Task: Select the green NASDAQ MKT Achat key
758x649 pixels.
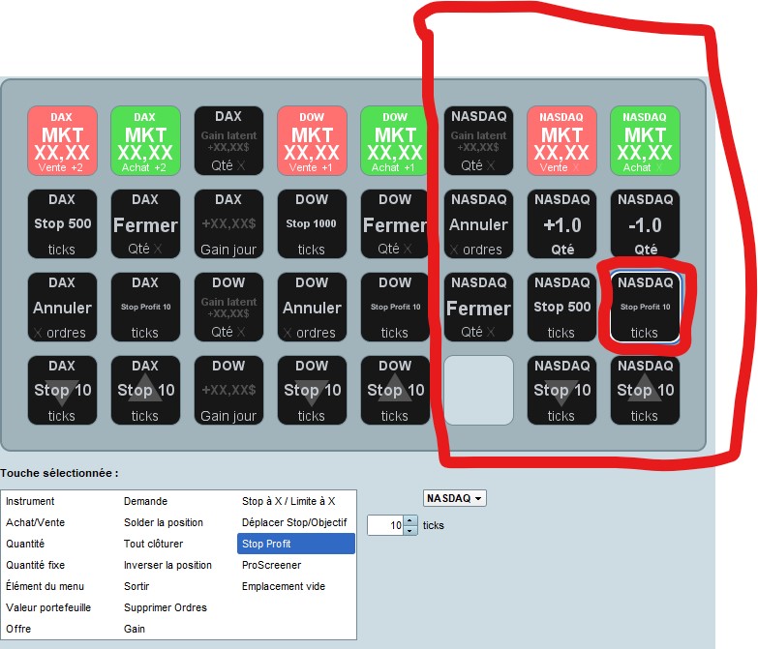Action: (x=645, y=140)
